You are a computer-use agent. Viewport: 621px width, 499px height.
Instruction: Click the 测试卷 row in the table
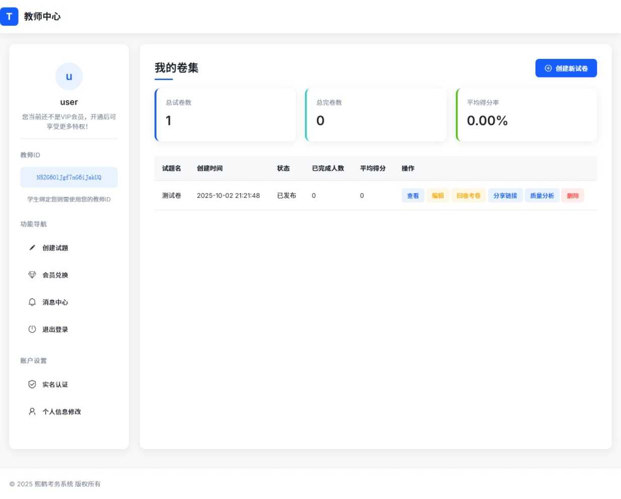(x=171, y=195)
